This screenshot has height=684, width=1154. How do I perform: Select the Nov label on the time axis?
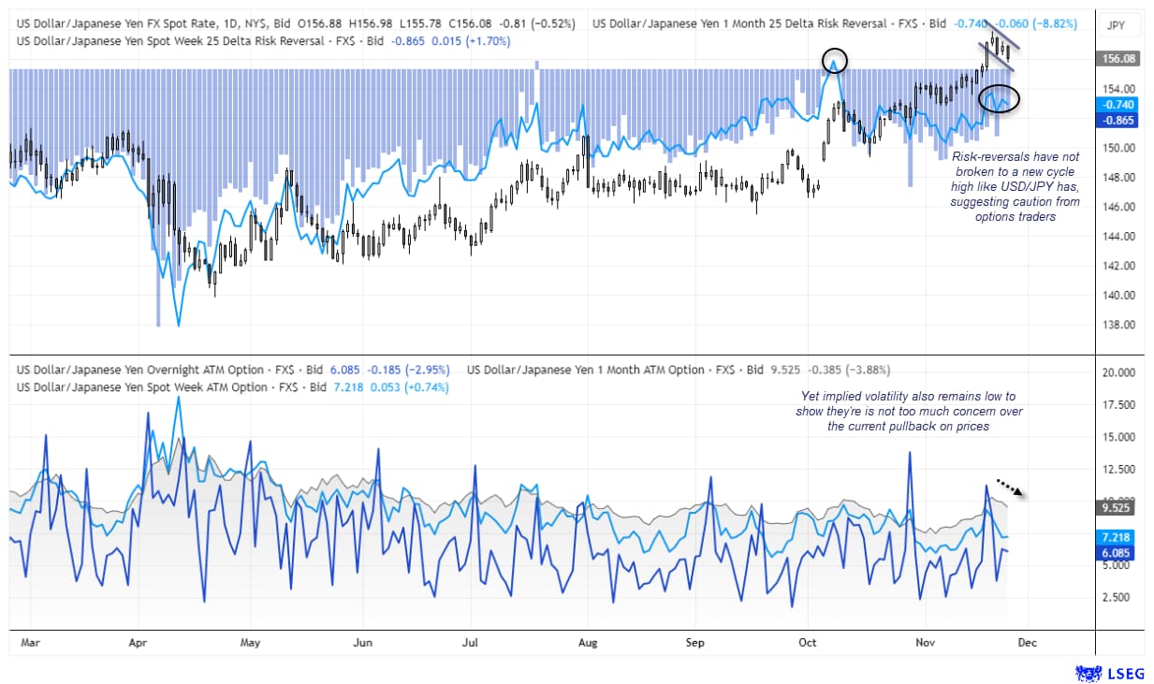pos(925,643)
